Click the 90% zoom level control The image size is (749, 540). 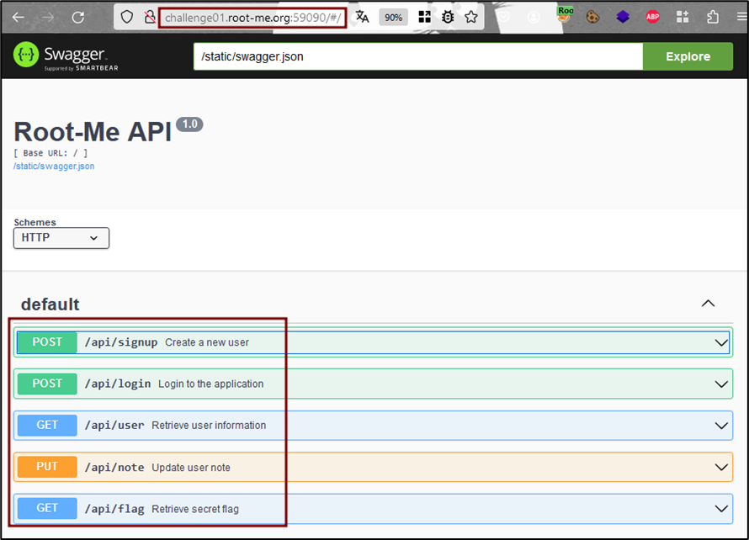point(393,17)
